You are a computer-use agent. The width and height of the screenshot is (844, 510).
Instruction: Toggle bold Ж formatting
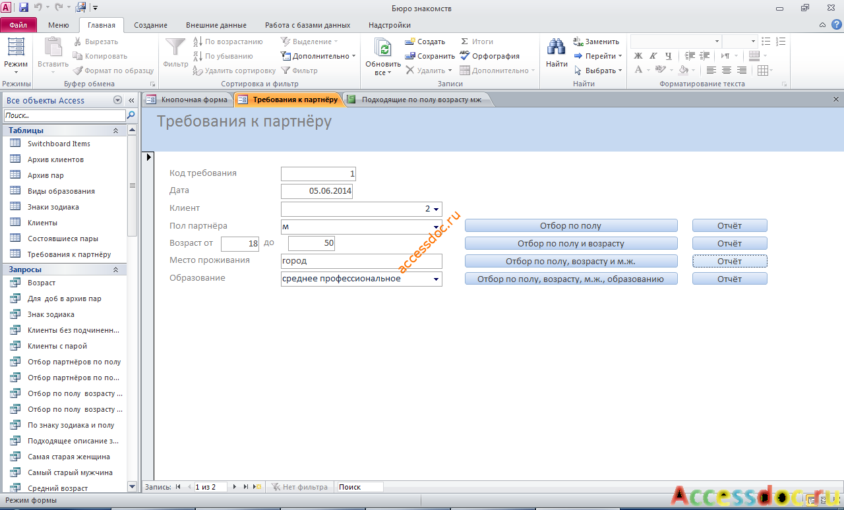coord(638,56)
